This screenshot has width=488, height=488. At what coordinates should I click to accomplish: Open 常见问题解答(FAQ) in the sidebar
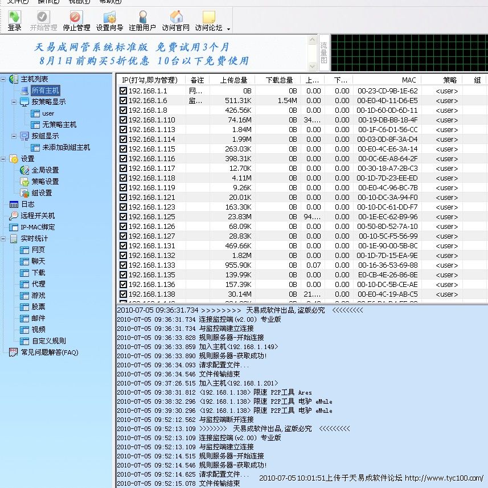49,352
